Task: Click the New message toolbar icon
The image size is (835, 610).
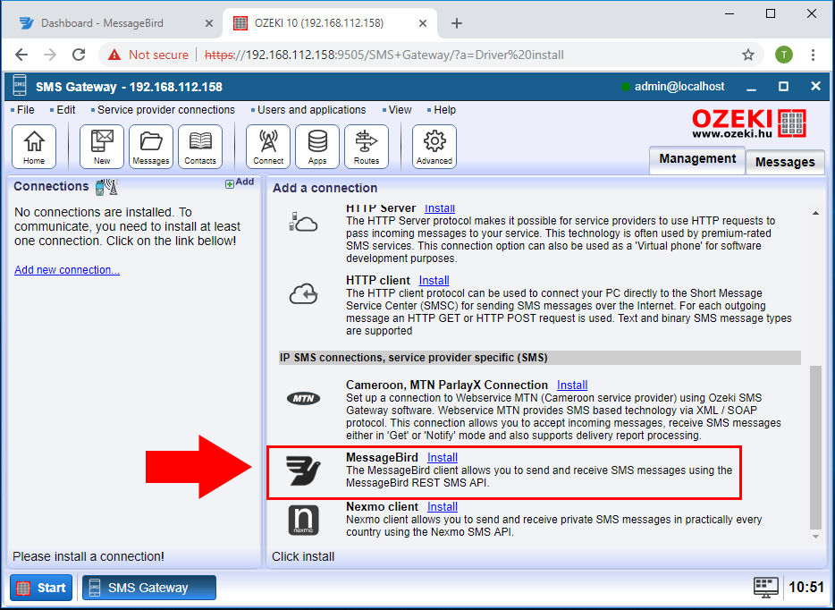Action: point(102,147)
